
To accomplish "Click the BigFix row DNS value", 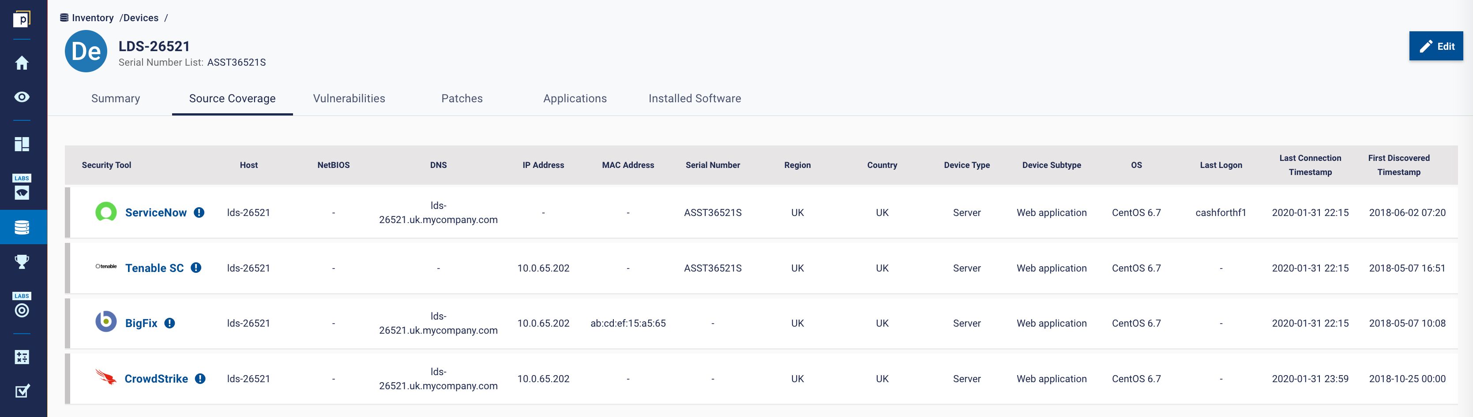I will click(x=439, y=323).
